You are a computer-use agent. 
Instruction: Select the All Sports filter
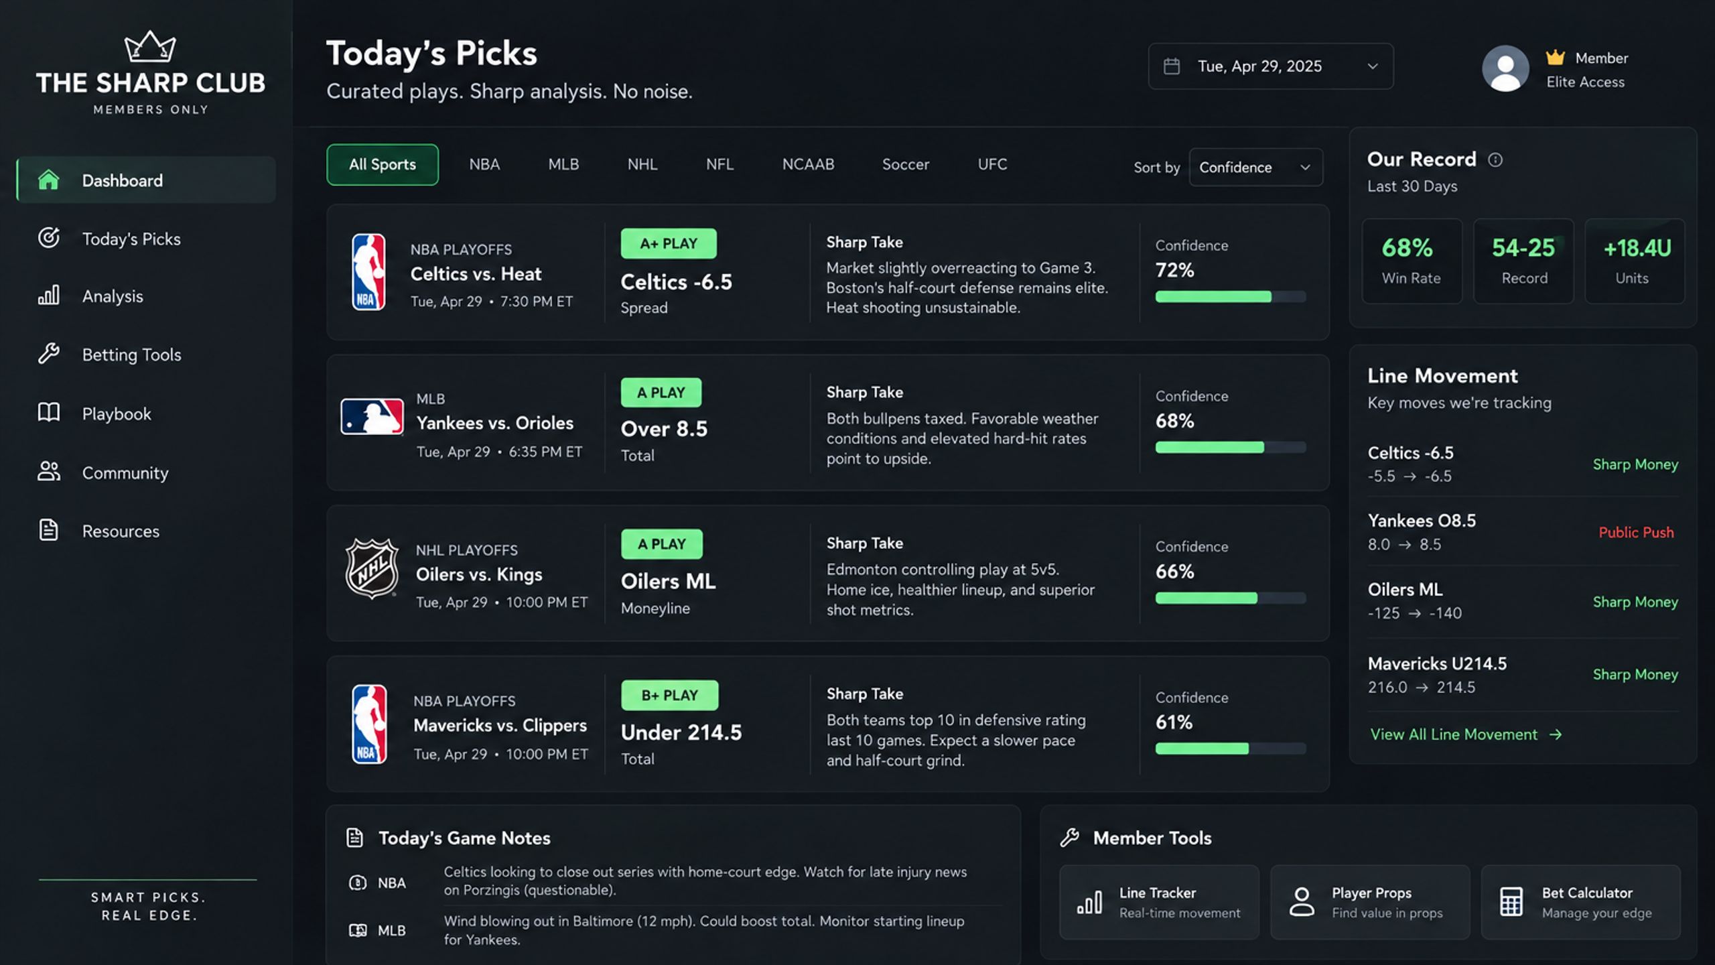pyautogui.click(x=383, y=164)
